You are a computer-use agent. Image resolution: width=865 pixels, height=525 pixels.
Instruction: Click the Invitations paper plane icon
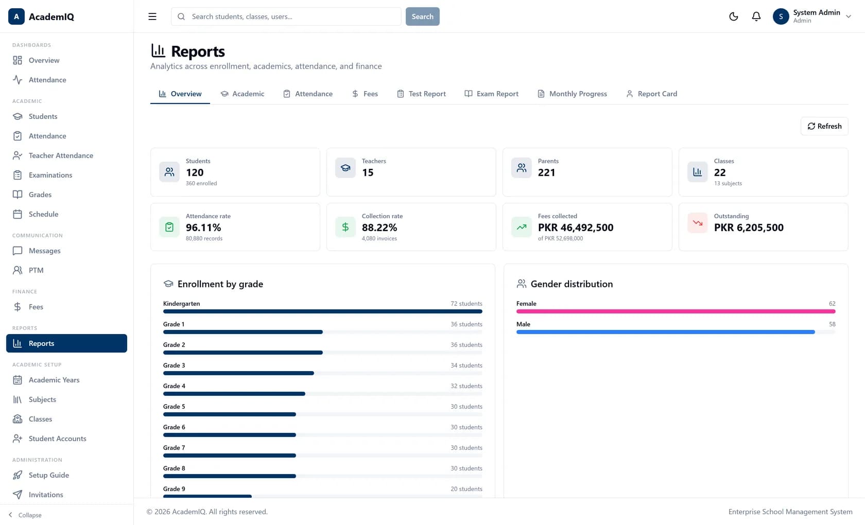(x=18, y=495)
